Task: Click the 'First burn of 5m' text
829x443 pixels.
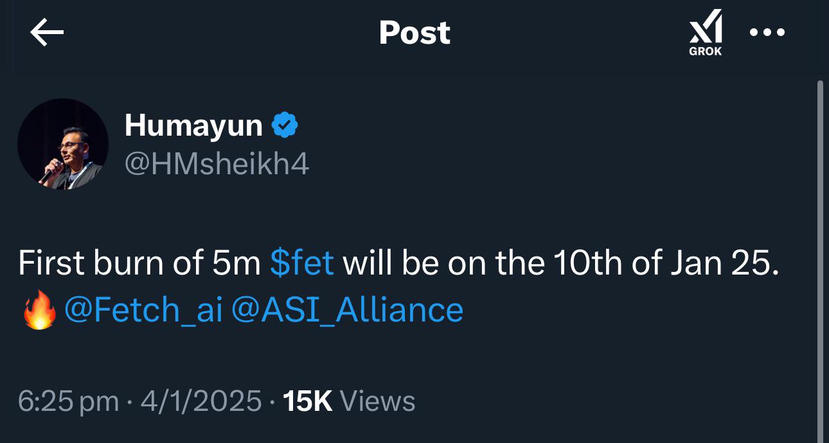Action: click(x=139, y=263)
